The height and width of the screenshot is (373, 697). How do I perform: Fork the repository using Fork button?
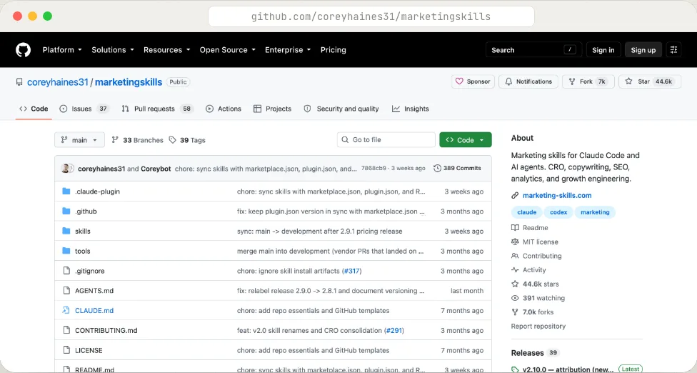588,81
